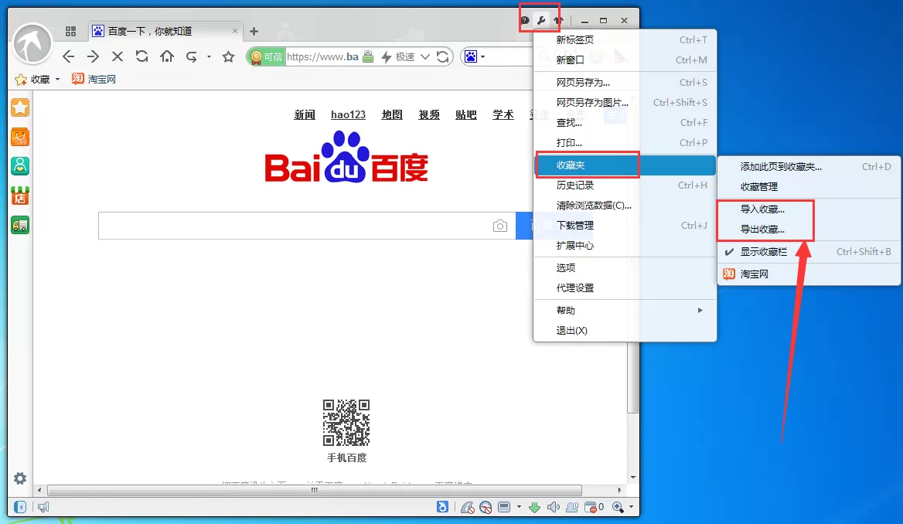Click the green lock security icon
This screenshot has width=903, height=524.
368,56
